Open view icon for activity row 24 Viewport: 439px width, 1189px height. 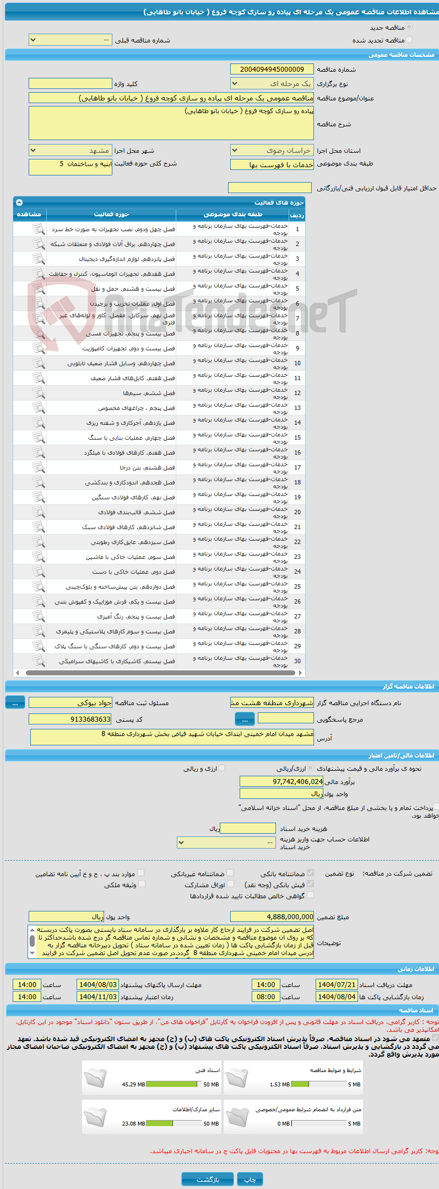[39, 572]
